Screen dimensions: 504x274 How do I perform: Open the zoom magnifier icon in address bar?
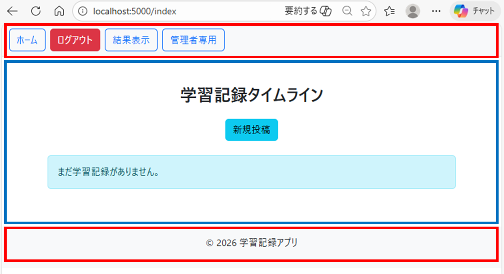(347, 11)
